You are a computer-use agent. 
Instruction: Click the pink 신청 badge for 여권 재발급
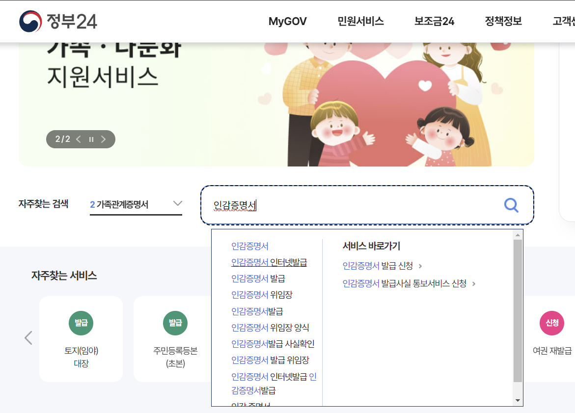pos(552,323)
